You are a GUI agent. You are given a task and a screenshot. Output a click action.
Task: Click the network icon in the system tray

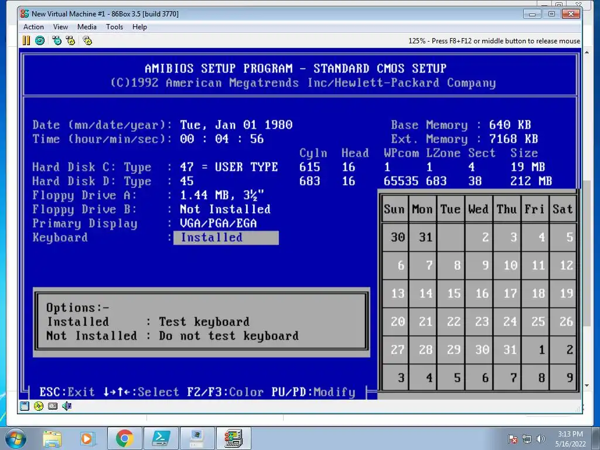coord(527,439)
